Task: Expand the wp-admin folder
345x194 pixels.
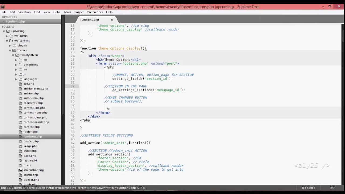Action: (7, 36)
